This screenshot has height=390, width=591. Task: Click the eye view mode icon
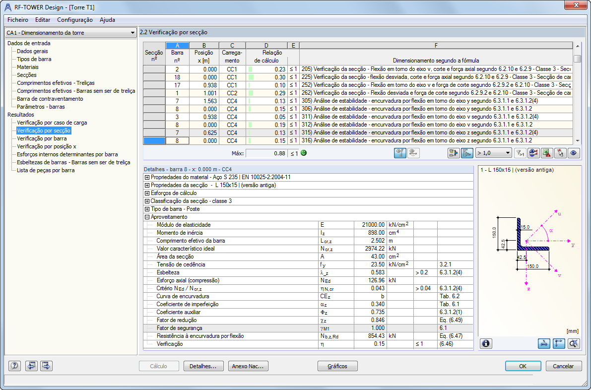pyautogui.click(x=574, y=153)
